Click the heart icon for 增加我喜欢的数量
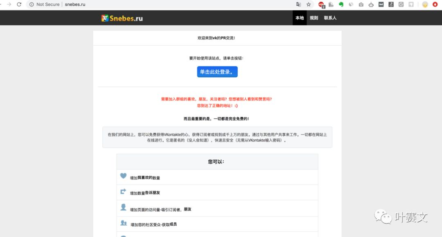 123,177
